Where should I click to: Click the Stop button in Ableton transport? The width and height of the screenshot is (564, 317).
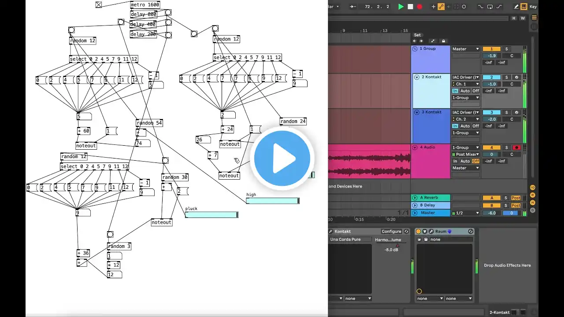[x=410, y=7]
